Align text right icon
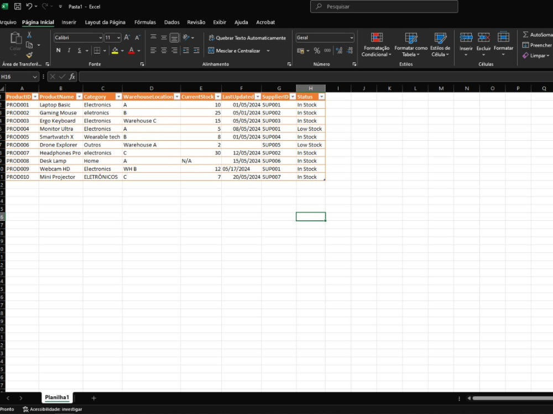This screenshot has width=553, height=414. (174, 50)
